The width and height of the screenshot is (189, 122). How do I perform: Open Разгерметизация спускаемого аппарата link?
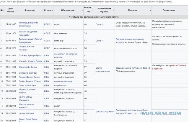click(130, 41)
